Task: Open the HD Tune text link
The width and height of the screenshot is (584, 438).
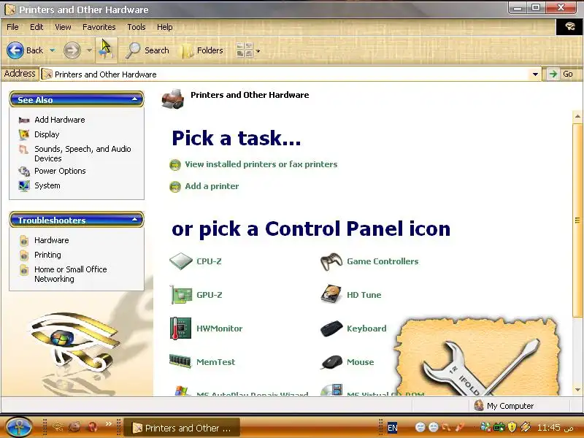Action: pyautogui.click(x=364, y=295)
